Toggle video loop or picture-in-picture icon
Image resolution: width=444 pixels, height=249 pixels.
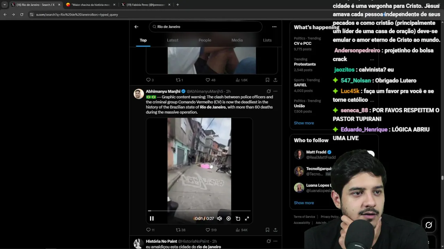coord(238,219)
